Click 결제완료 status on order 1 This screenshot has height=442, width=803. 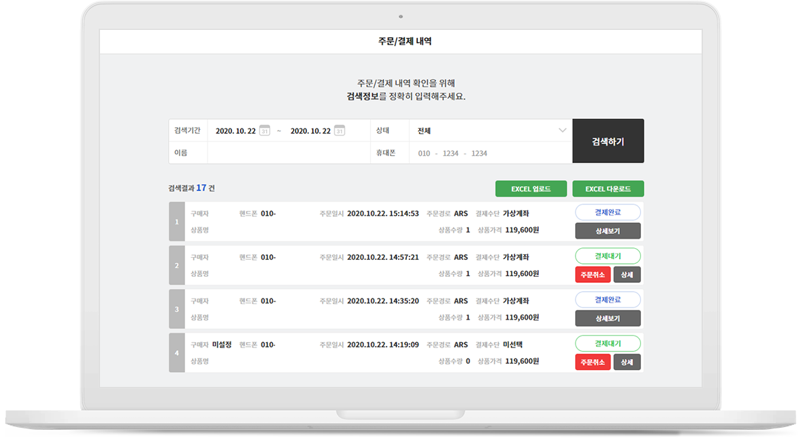(608, 212)
